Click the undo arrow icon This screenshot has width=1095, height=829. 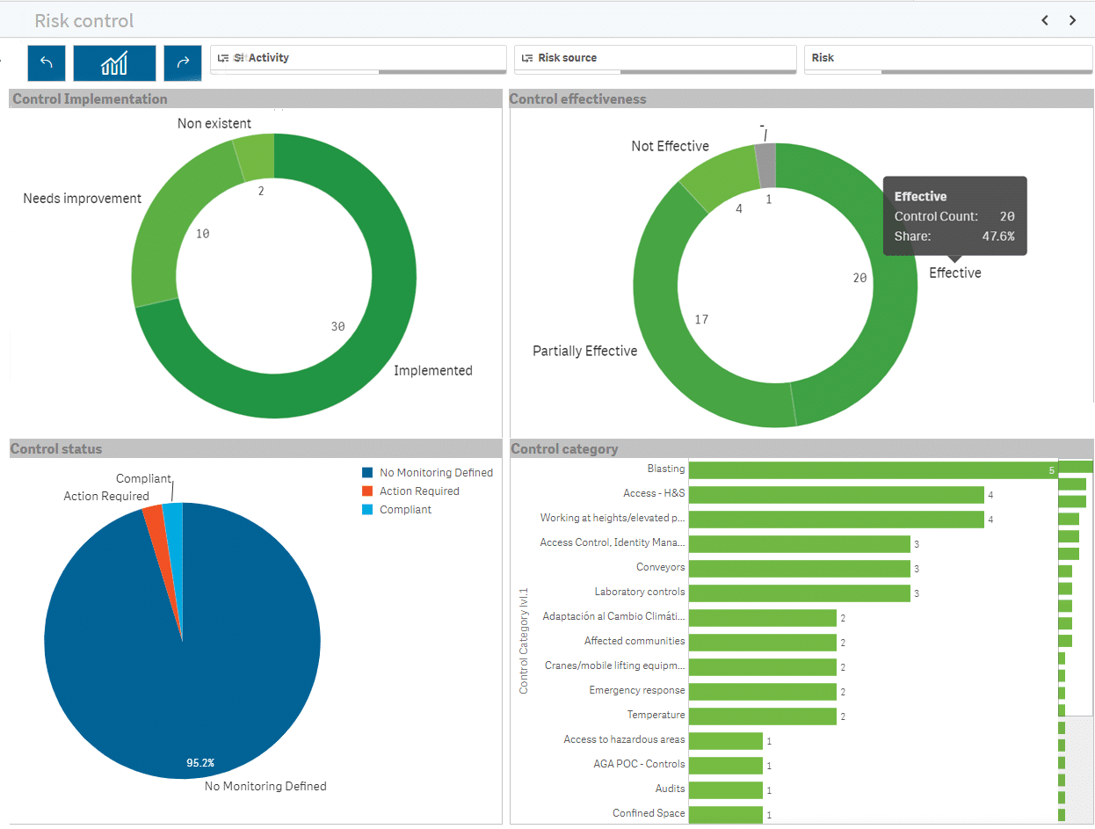pyautogui.click(x=46, y=62)
